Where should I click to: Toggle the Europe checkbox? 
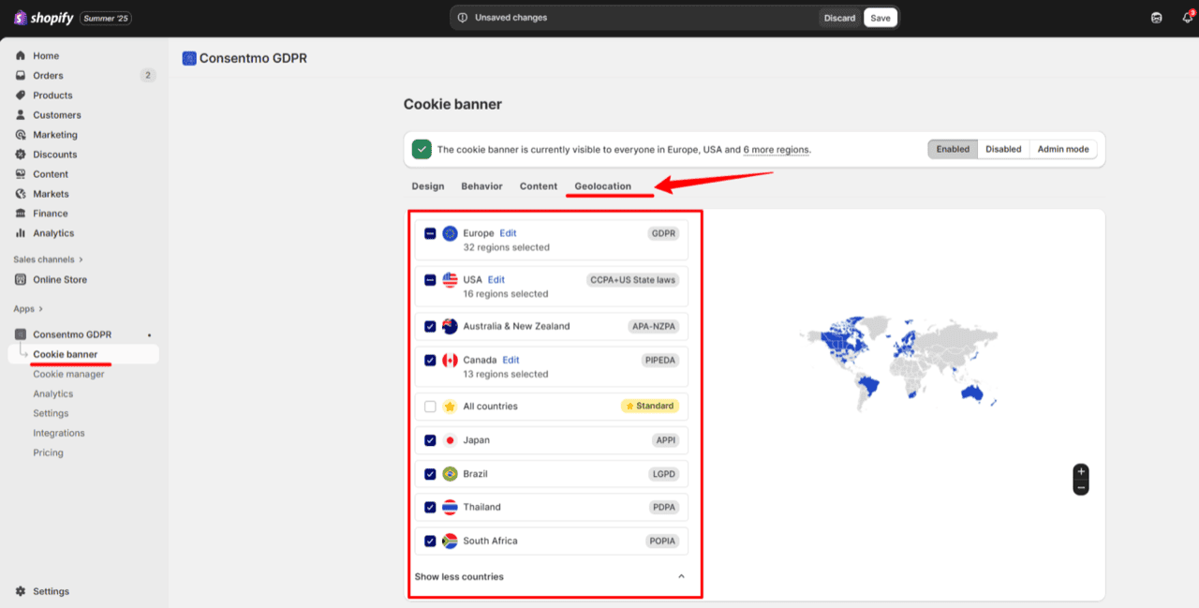[x=430, y=233]
